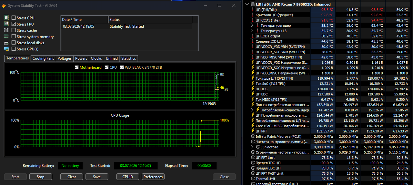
Task: Stop the stability test
Action: click(40, 177)
